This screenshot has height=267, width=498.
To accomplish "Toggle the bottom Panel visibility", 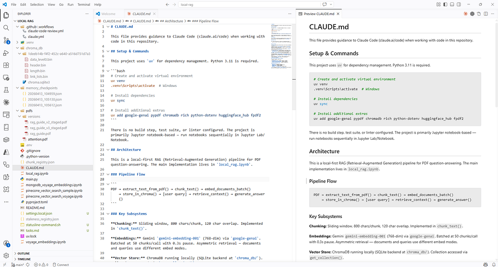I will click(x=452, y=4).
